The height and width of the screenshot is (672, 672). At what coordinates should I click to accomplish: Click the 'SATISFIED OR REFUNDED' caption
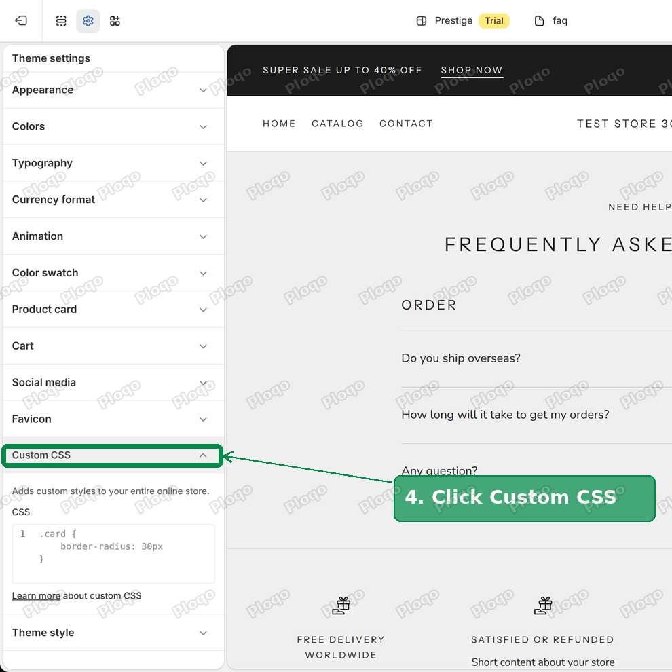point(542,640)
